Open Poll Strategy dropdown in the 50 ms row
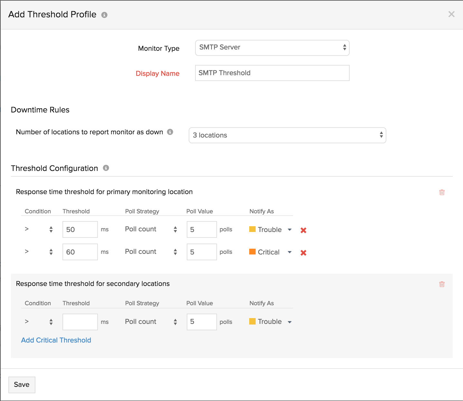Screen dimensions: 463x401 coord(151,229)
